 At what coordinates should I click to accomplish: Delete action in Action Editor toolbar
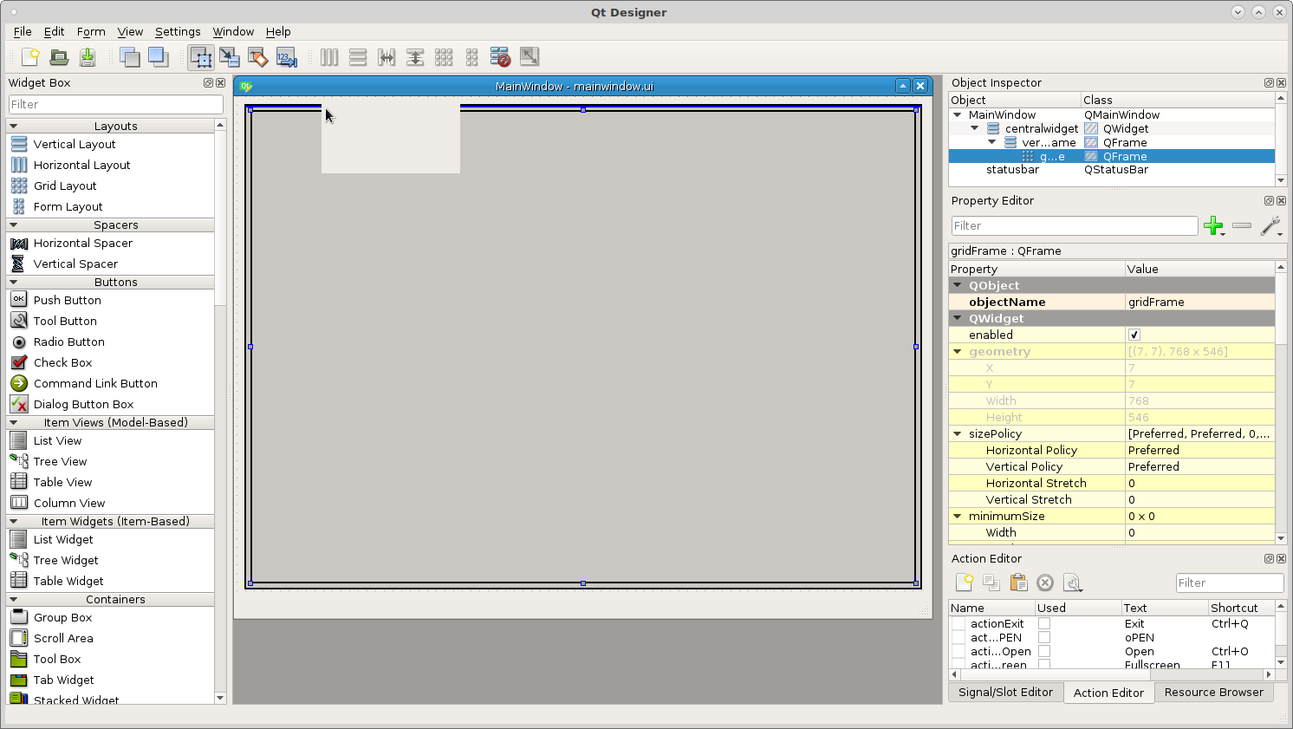1045,583
